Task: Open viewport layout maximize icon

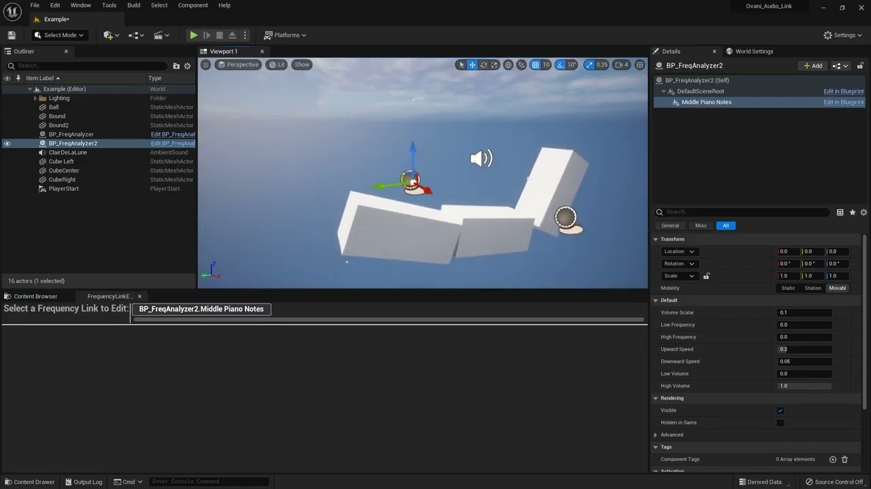Action: point(640,65)
